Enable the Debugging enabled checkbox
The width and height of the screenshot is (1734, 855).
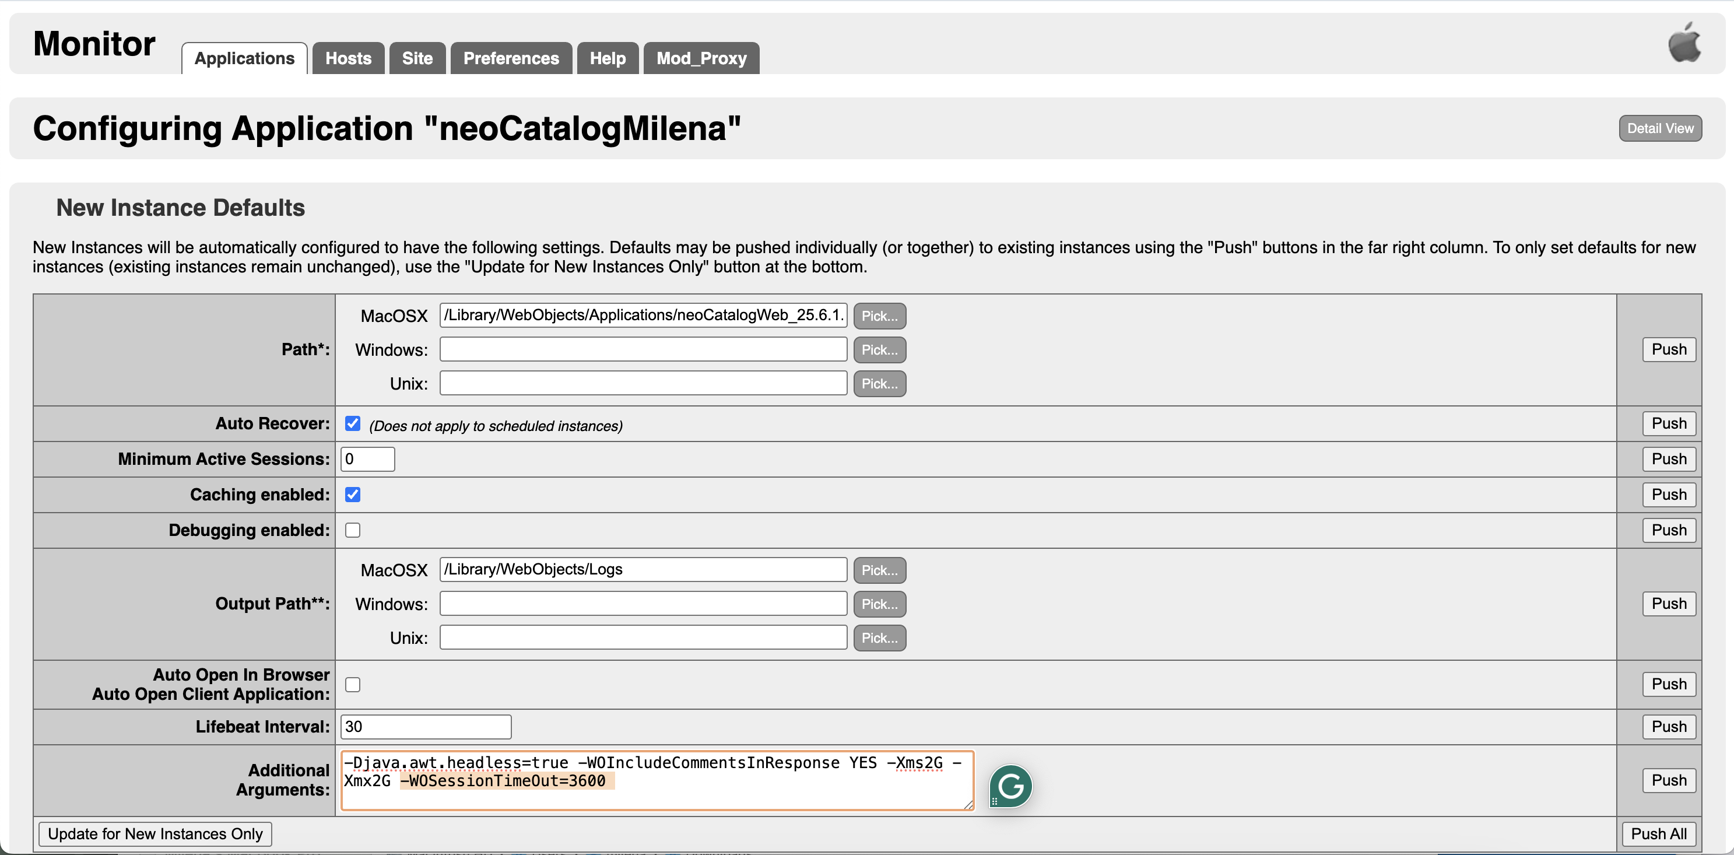point(353,531)
